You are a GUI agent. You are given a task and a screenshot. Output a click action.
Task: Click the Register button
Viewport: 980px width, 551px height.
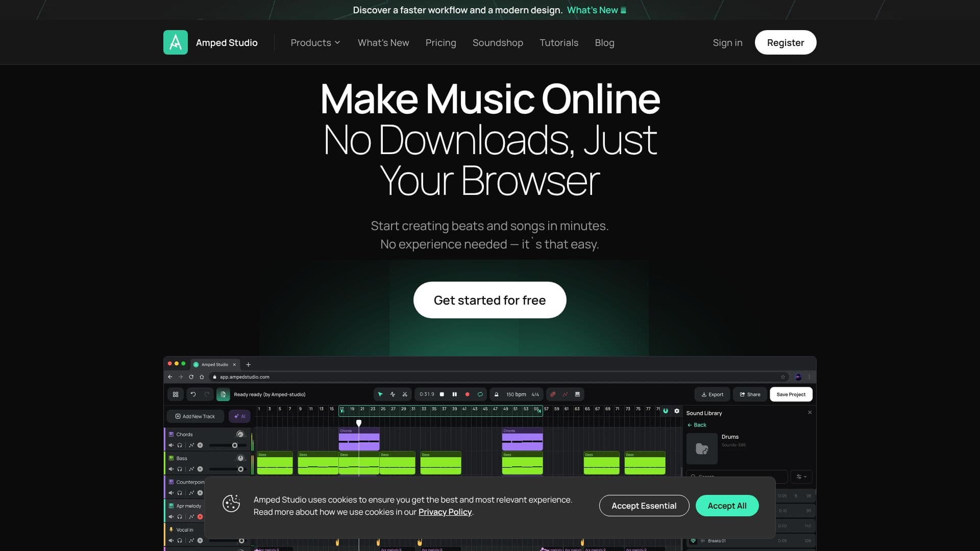786,42
